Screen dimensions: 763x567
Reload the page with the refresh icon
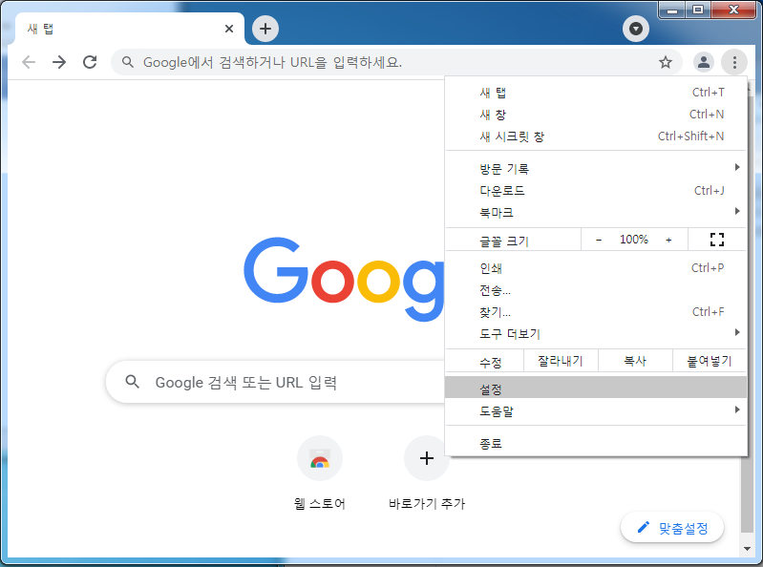90,62
